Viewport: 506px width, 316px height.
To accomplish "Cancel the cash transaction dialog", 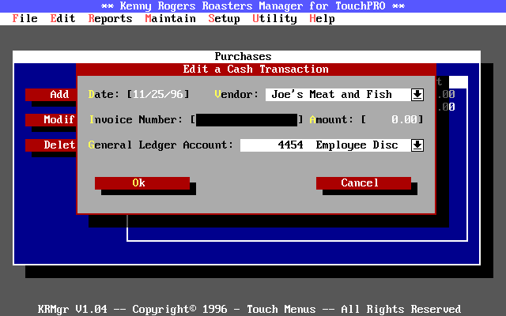I will point(364,183).
